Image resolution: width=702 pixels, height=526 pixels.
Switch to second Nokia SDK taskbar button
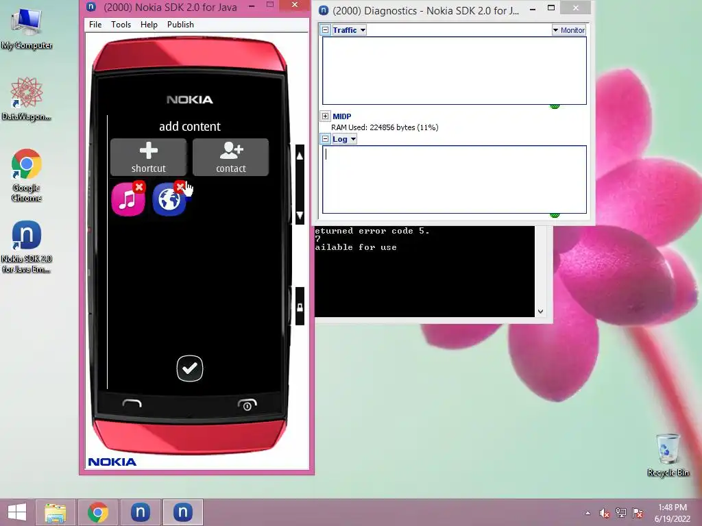[x=182, y=512]
